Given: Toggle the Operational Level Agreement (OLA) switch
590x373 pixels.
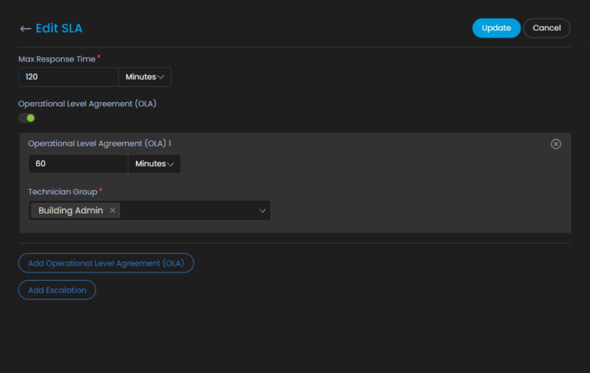Looking at the screenshot, I should (x=27, y=118).
